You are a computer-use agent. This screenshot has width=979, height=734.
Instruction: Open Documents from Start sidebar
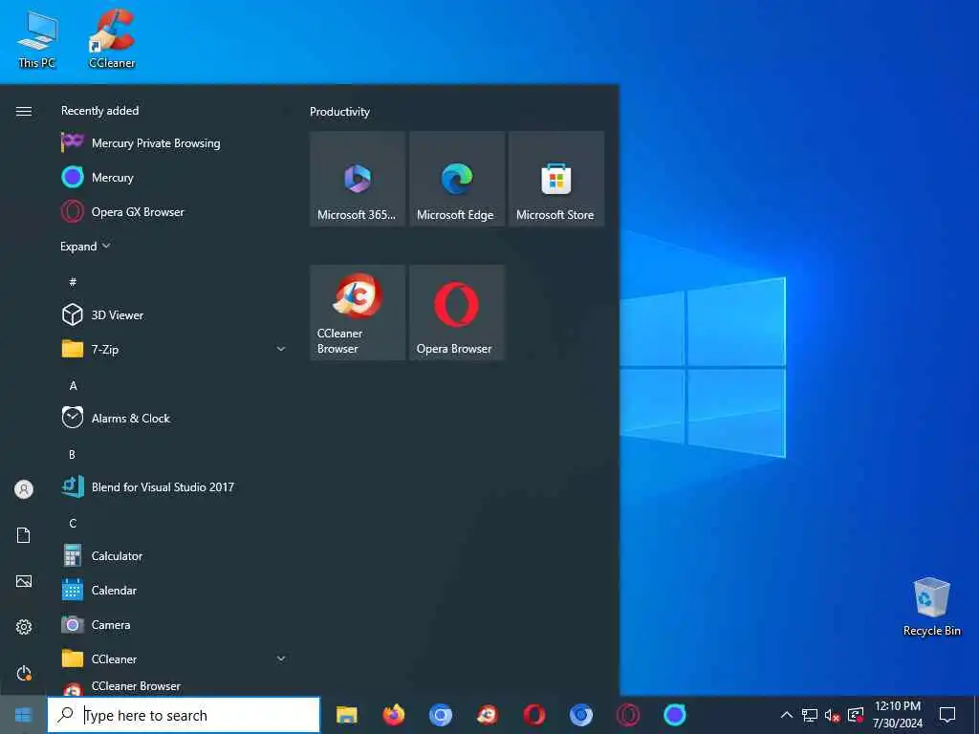pyautogui.click(x=24, y=535)
